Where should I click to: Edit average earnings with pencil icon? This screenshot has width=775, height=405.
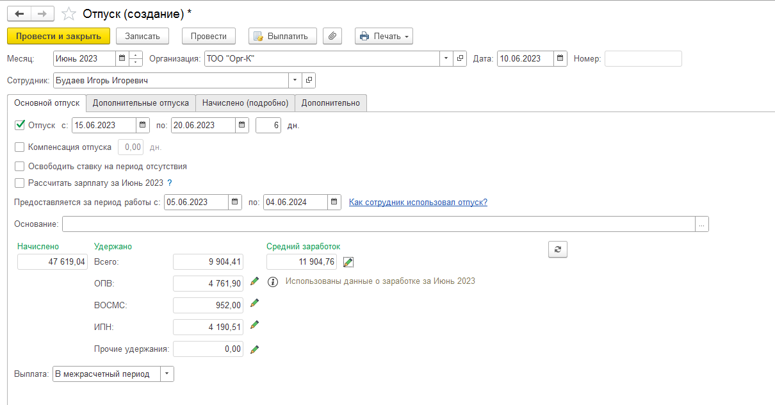pos(348,261)
